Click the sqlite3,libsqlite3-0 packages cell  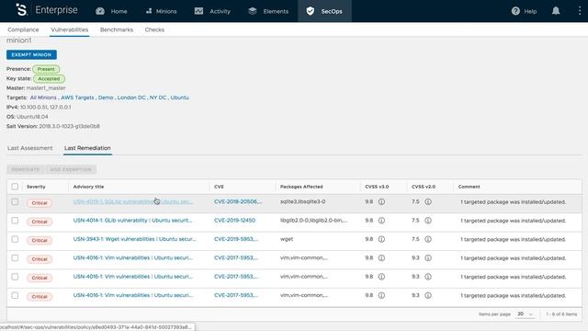pos(303,202)
